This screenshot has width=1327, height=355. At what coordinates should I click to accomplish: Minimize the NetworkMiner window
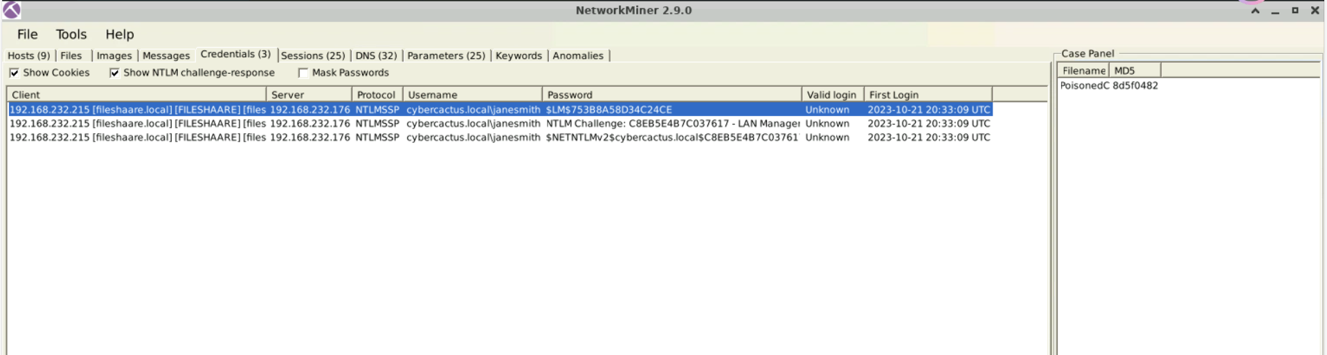point(1275,11)
